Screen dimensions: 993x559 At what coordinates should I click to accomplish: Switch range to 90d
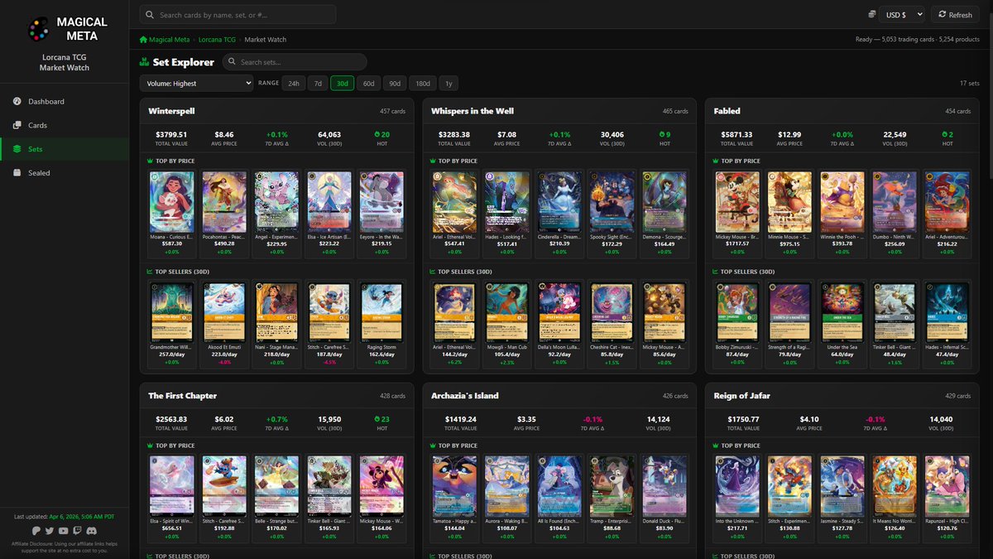(x=396, y=83)
